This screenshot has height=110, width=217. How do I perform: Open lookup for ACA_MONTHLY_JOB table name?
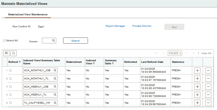(55, 70)
